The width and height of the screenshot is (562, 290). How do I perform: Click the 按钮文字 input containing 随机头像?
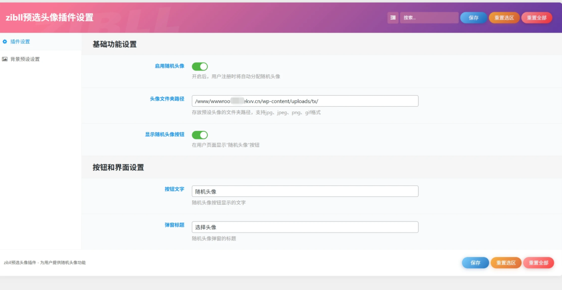tap(305, 192)
